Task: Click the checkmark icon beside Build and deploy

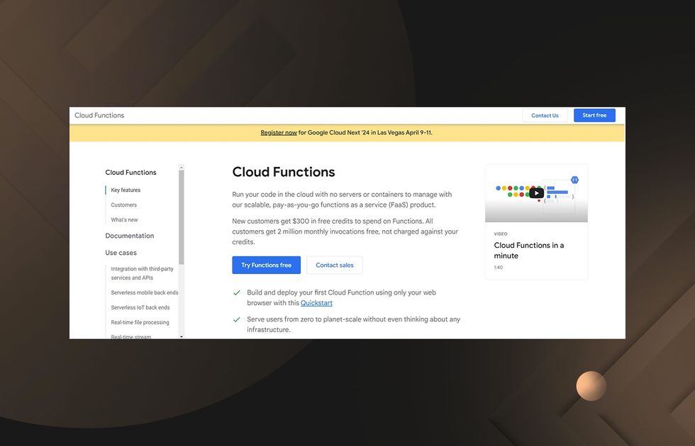Action: (x=237, y=293)
